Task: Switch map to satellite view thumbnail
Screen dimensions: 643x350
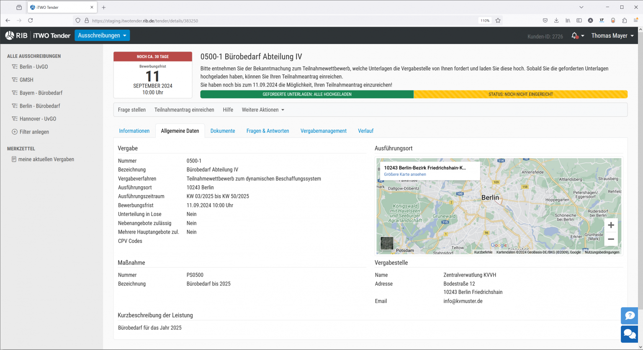Action: pos(387,243)
